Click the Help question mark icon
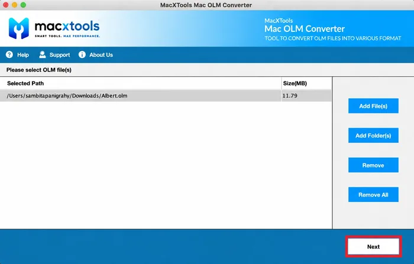The width and height of the screenshot is (414, 264). [x=9, y=54]
